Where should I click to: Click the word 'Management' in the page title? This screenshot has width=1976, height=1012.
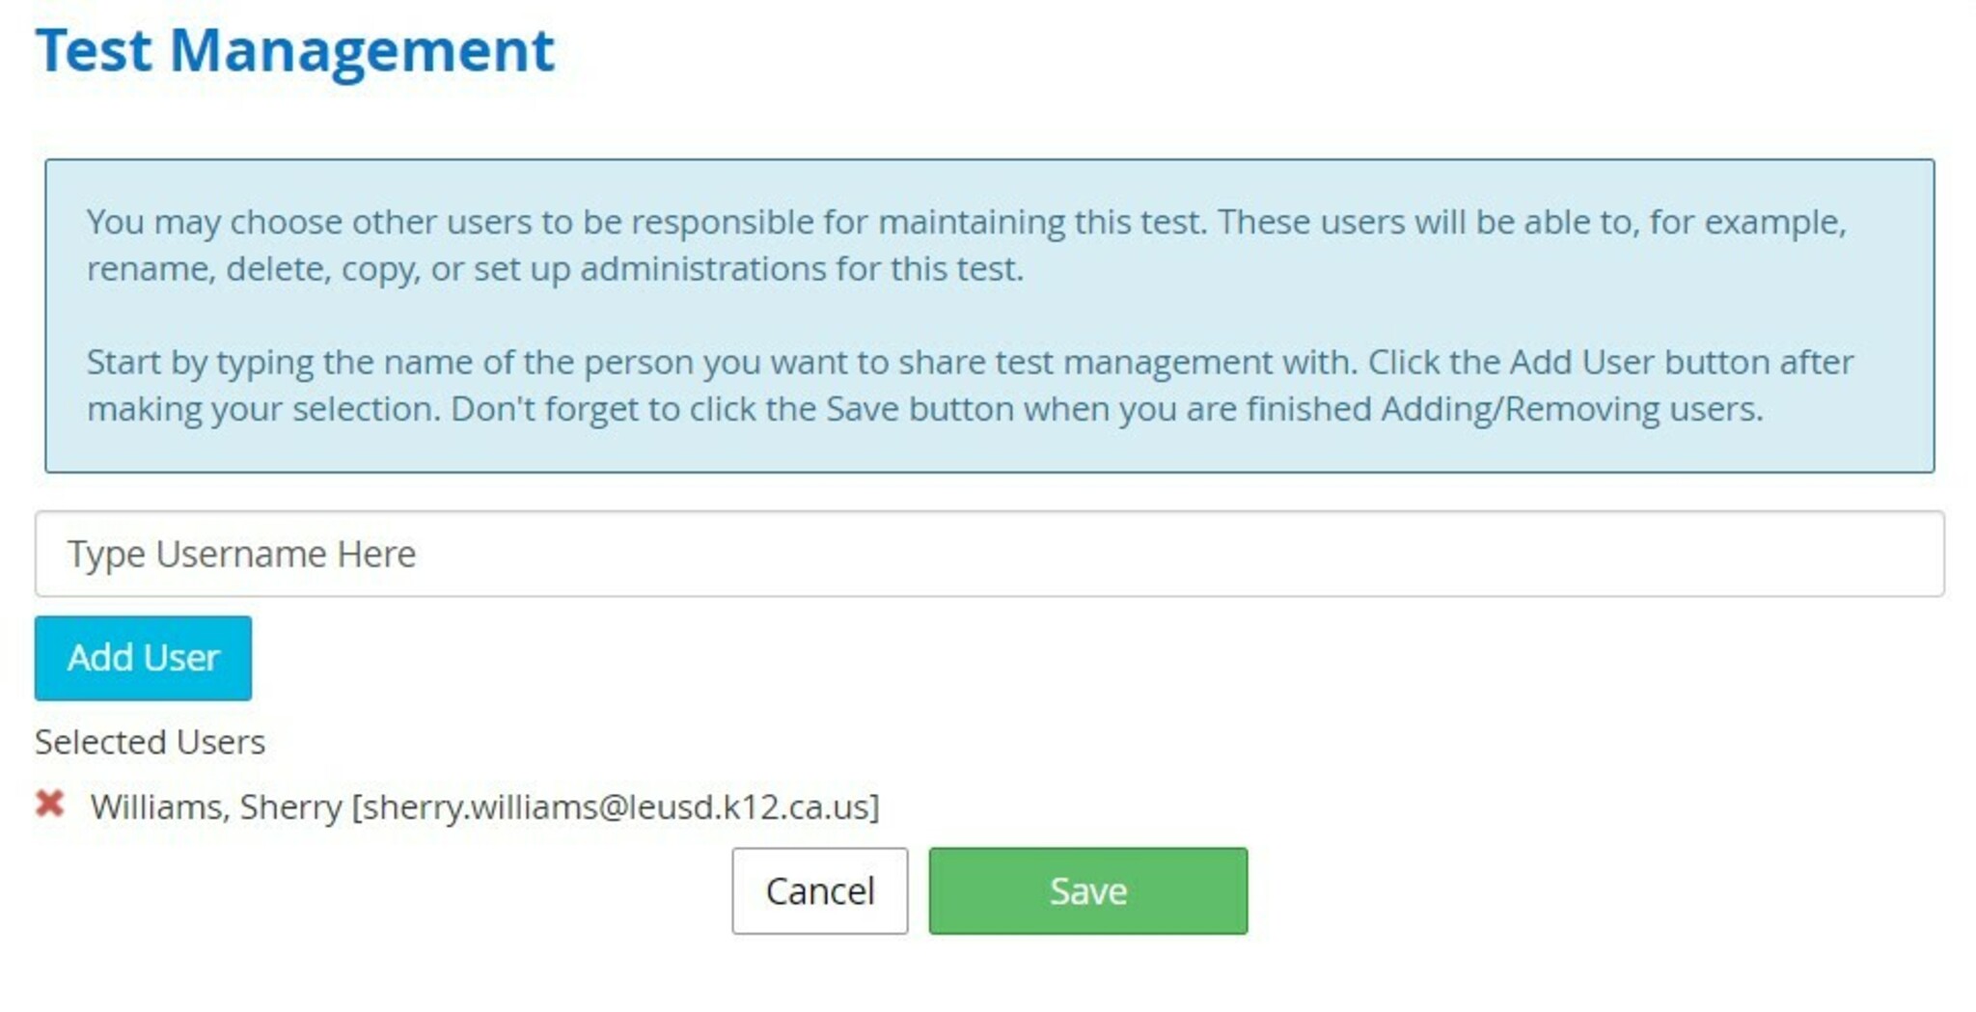pyautogui.click(x=362, y=50)
